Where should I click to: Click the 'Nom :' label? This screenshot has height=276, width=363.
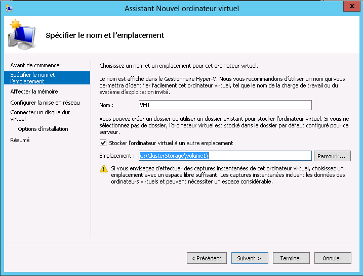coord(106,106)
